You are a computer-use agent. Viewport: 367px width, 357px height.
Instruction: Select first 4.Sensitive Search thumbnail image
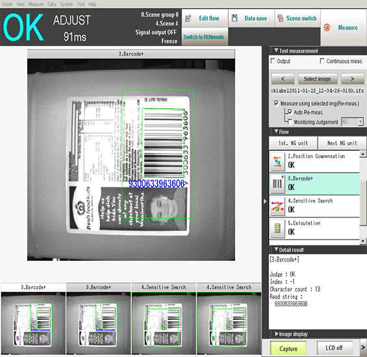(164, 323)
